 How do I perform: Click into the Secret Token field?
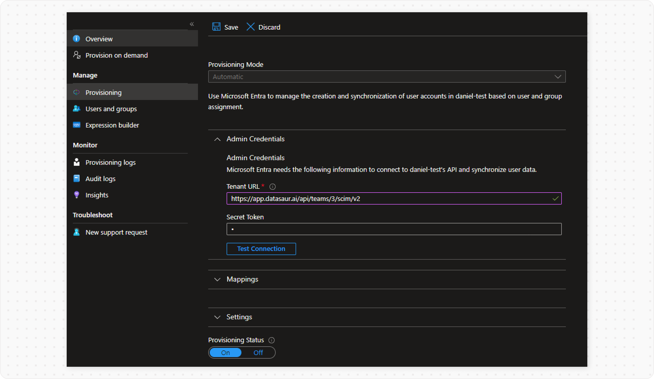[394, 229]
